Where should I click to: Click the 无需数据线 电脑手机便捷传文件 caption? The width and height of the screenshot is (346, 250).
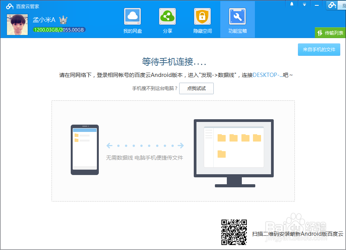click(x=145, y=158)
